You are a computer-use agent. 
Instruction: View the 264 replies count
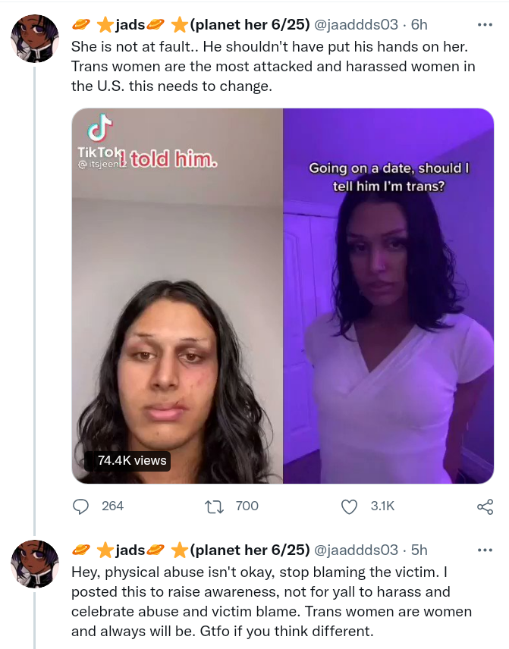pos(113,506)
